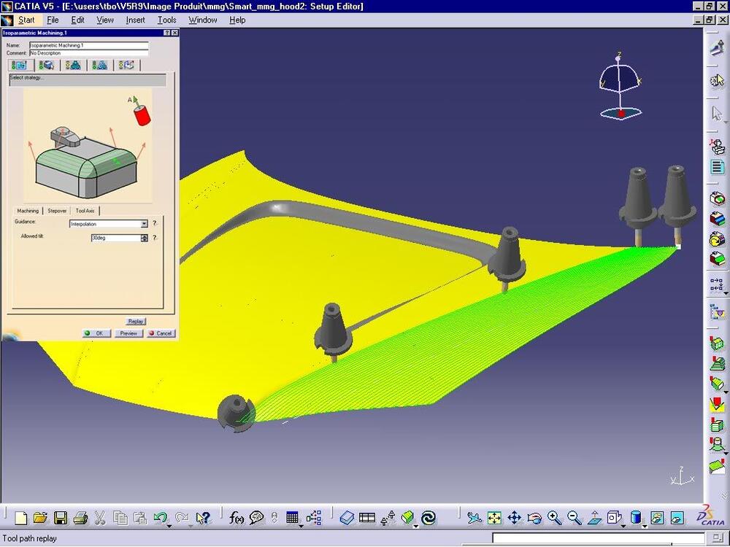Open the File menu
The width and height of the screenshot is (730, 547).
(x=53, y=20)
